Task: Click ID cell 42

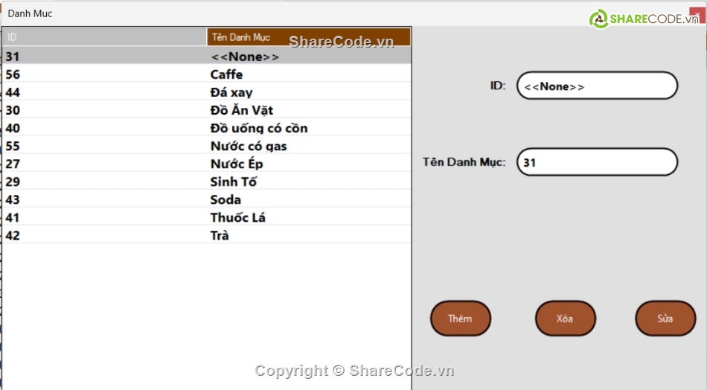Action: (x=104, y=235)
